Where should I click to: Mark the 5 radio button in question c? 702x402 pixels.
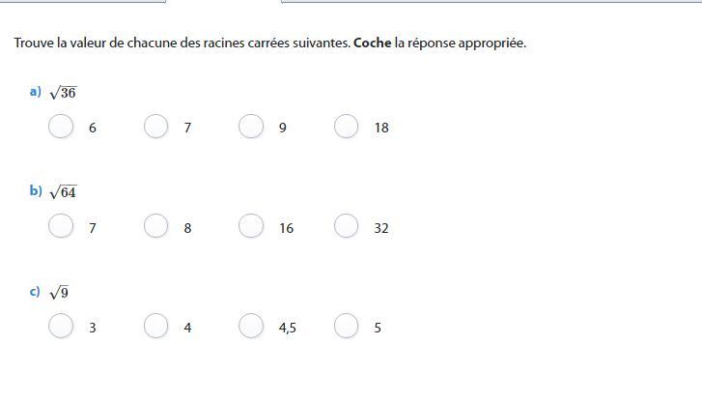pyautogui.click(x=346, y=326)
